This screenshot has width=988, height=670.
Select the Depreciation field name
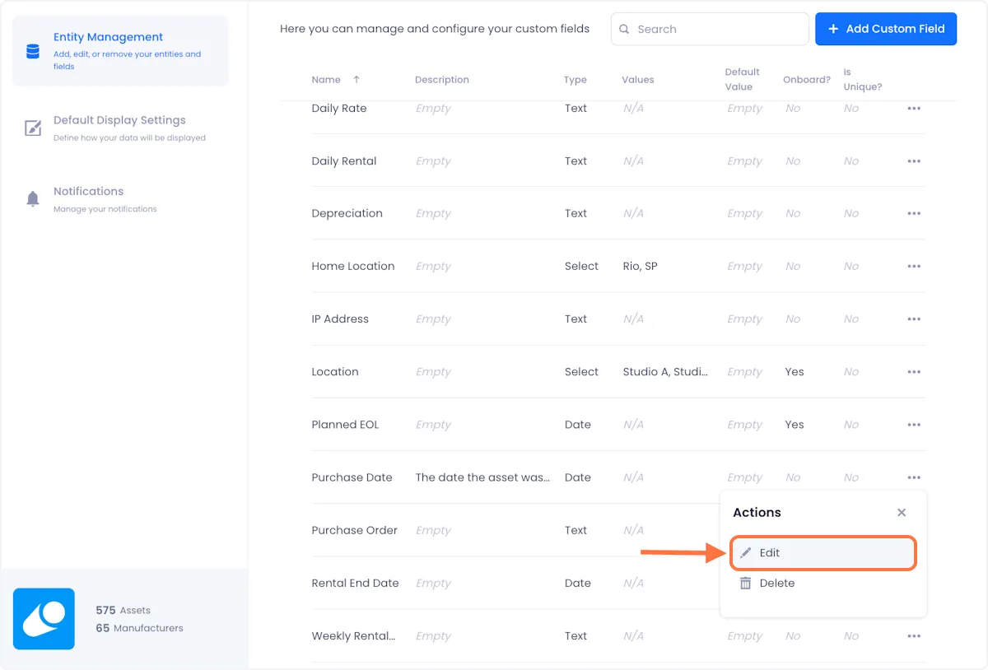(x=347, y=214)
